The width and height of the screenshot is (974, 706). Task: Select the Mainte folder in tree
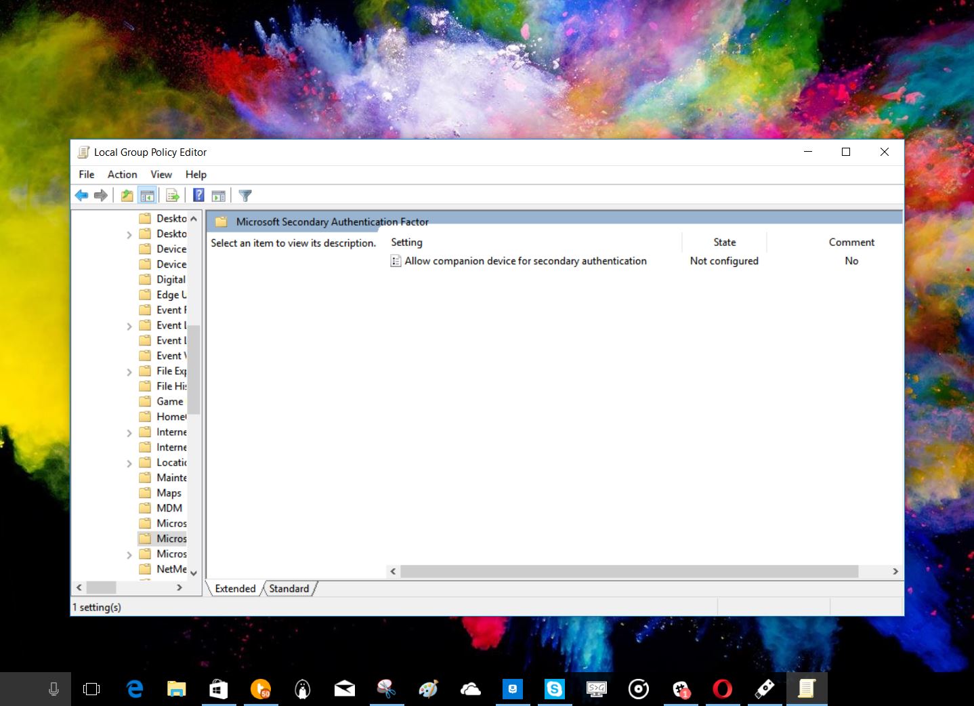(x=163, y=478)
